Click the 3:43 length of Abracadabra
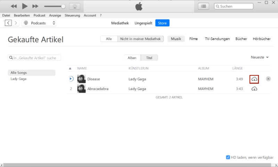The image size is (278, 167). pyautogui.click(x=239, y=89)
